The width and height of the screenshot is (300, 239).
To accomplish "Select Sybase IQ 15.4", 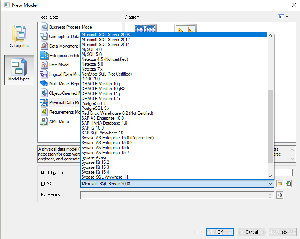I will 174,172.
